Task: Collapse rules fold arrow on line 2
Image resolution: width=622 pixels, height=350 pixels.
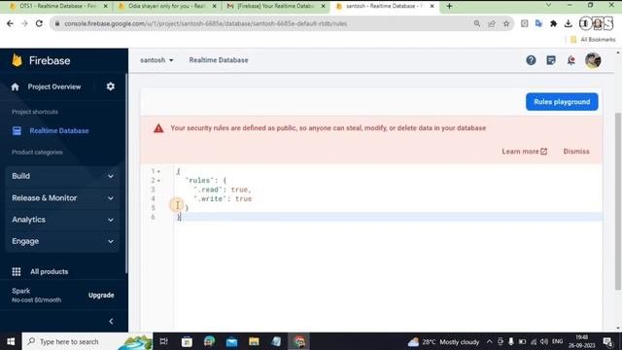Action: click(x=158, y=181)
